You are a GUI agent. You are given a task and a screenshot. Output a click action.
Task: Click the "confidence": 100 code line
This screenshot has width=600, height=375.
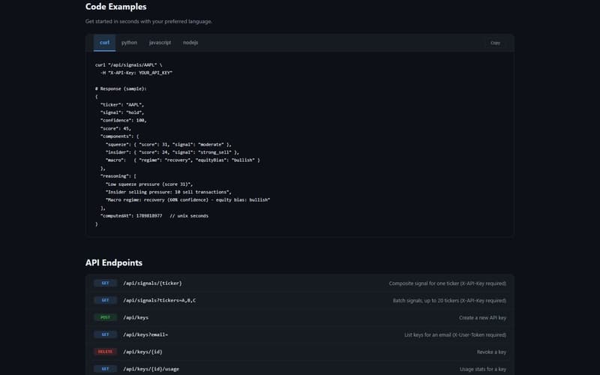(123, 121)
